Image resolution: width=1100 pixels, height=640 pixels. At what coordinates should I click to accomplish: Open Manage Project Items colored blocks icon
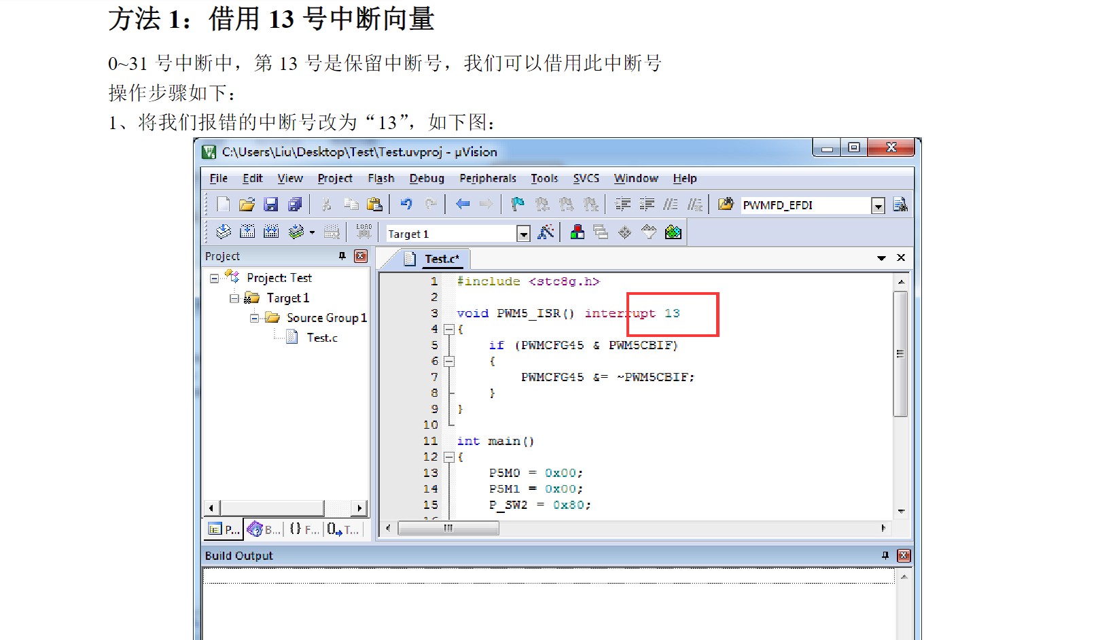click(x=578, y=232)
